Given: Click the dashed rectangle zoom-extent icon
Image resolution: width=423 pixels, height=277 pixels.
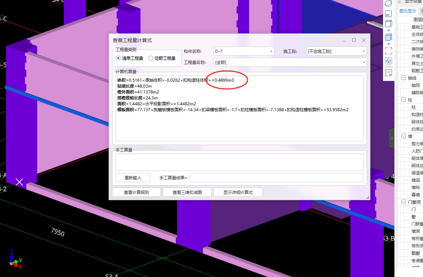Looking at the screenshot, I should click(389, 51).
